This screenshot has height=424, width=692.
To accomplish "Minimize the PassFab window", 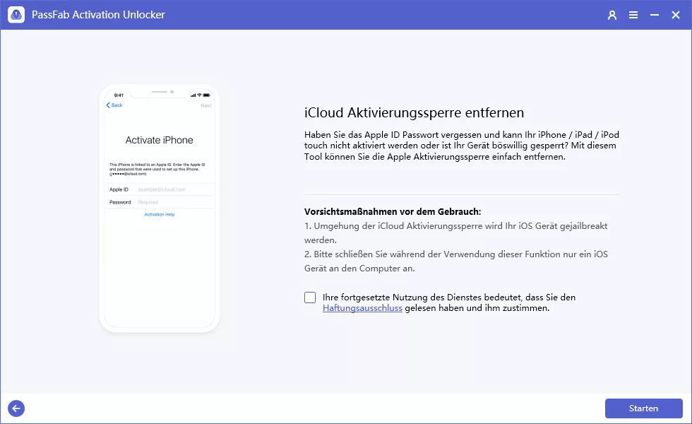I will pyautogui.click(x=654, y=14).
